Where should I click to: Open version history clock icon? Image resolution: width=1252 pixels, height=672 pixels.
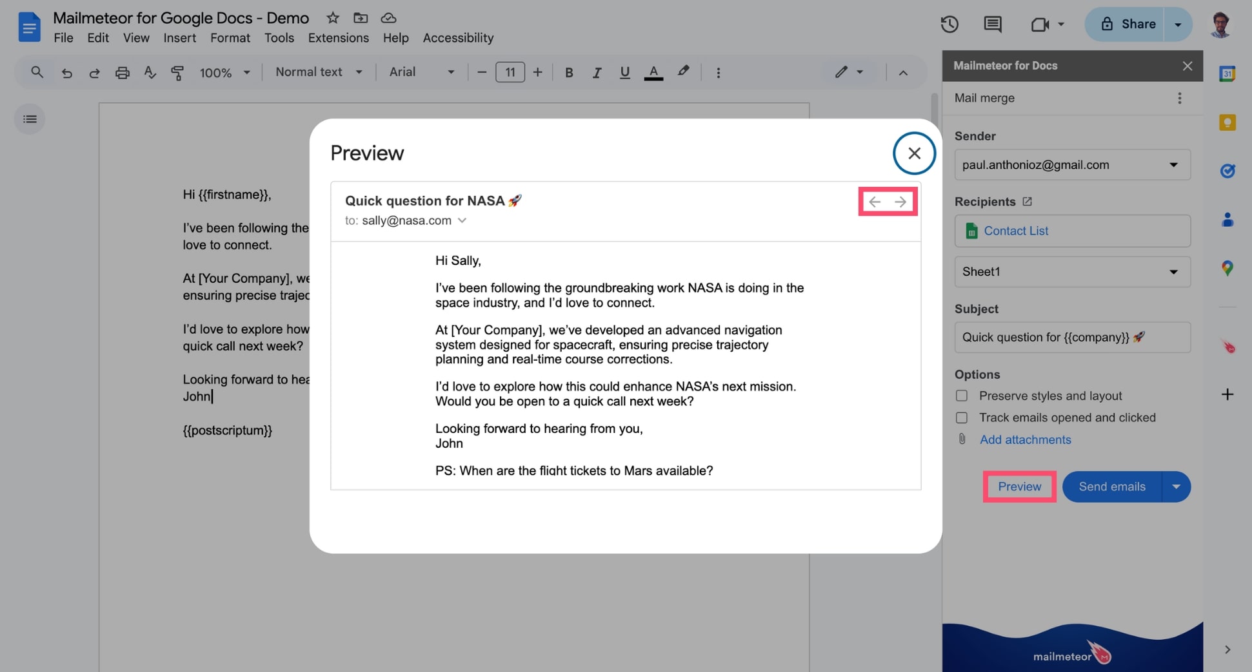pyautogui.click(x=949, y=24)
